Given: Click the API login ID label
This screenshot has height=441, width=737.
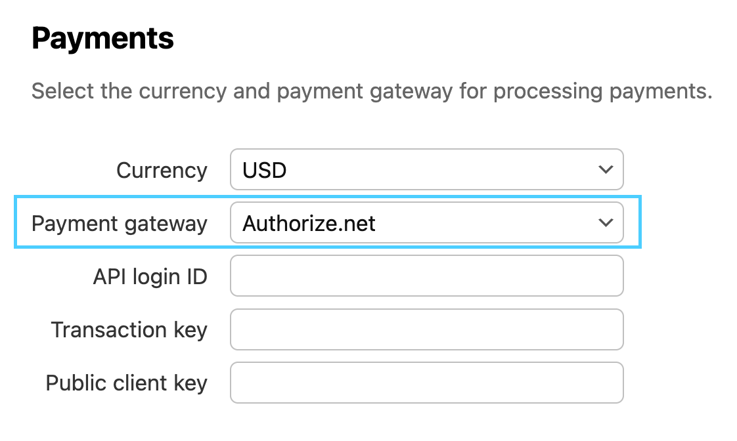Looking at the screenshot, I should click(150, 277).
